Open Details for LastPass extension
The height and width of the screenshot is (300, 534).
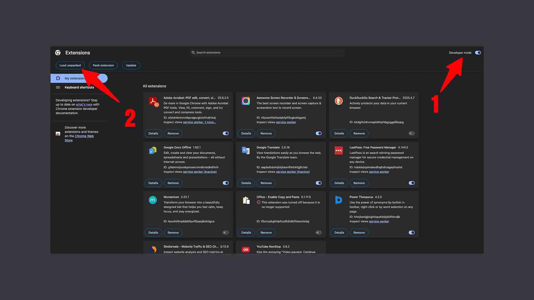(339, 183)
